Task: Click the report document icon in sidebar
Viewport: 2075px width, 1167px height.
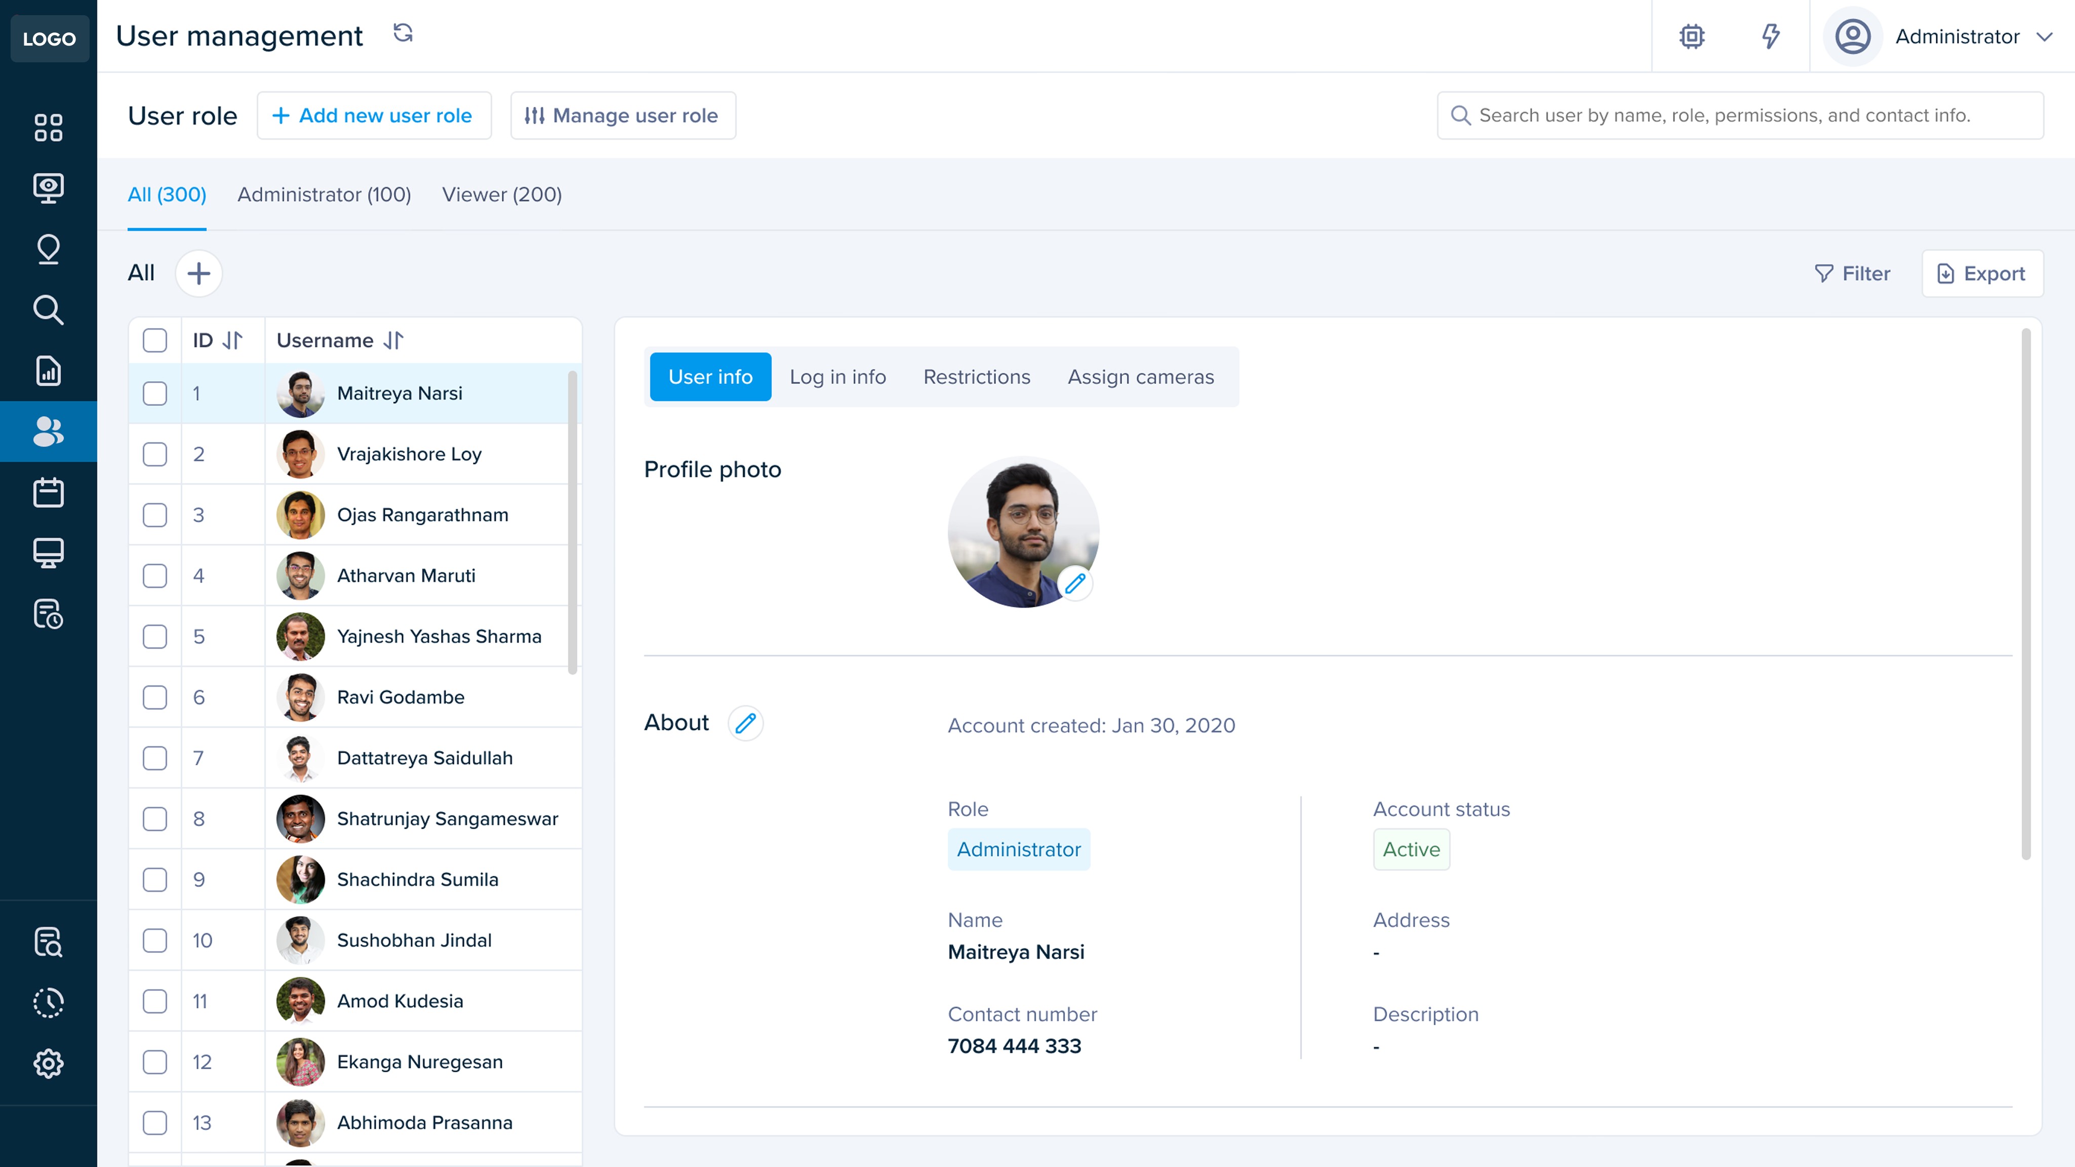Action: point(48,371)
